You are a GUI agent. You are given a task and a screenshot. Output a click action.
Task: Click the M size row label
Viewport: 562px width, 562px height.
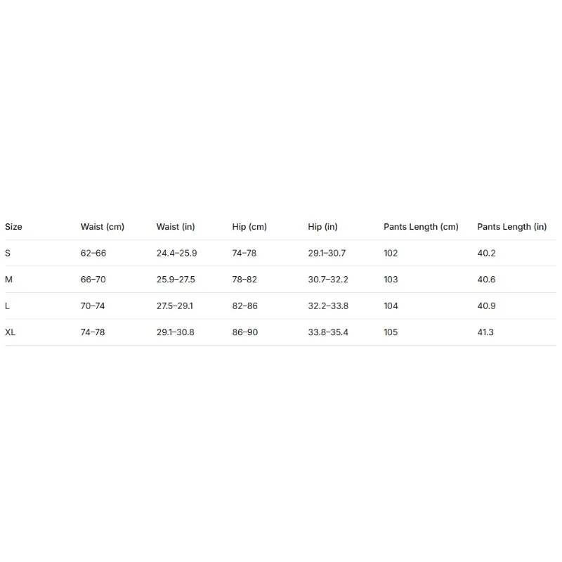[8, 280]
